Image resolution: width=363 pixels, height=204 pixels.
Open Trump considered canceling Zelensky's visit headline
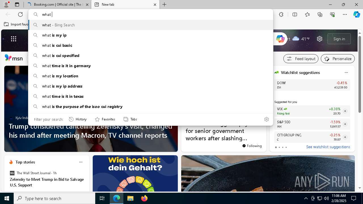coord(90,131)
